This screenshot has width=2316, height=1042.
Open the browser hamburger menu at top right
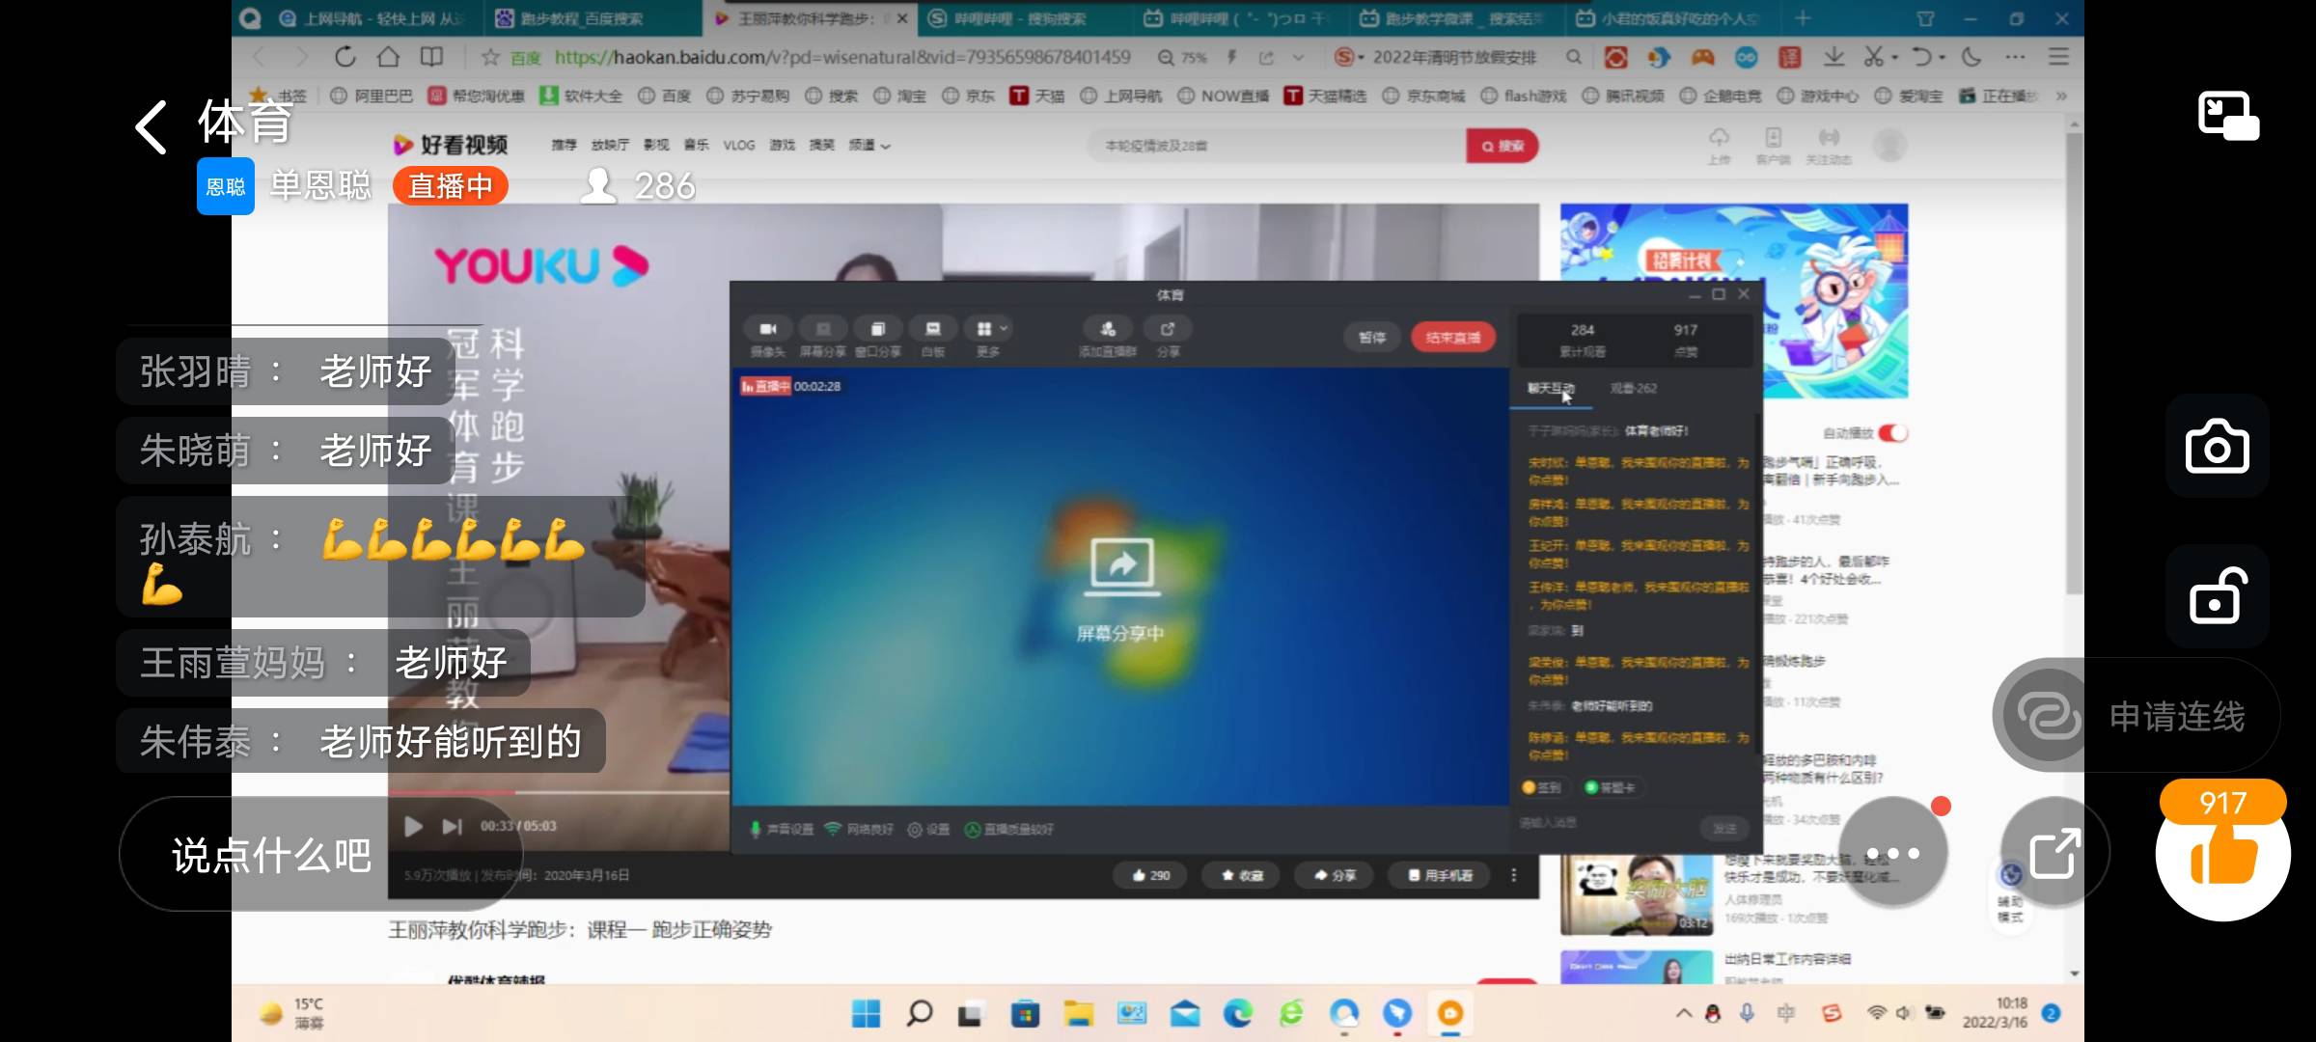(x=2058, y=57)
